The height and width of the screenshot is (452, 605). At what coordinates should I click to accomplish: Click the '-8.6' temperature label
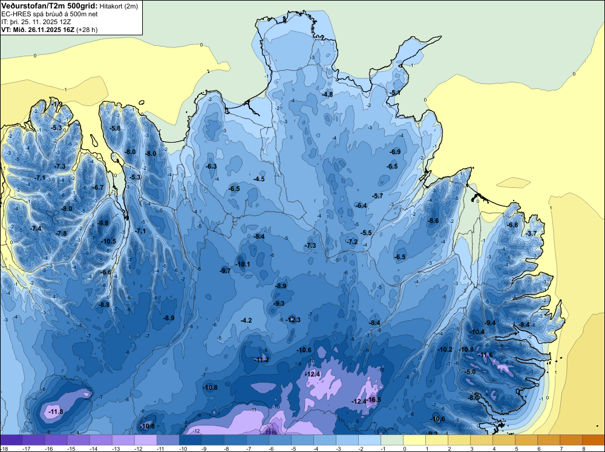coord(433,221)
